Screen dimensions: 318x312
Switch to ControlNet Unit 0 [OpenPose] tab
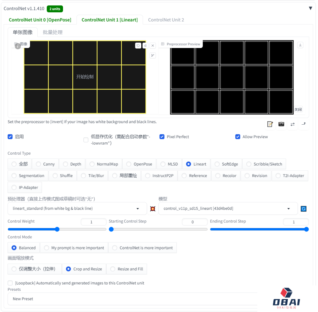click(40, 20)
